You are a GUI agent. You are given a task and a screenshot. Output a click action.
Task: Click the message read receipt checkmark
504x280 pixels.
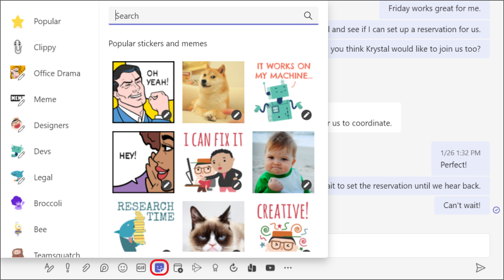click(496, 210)
